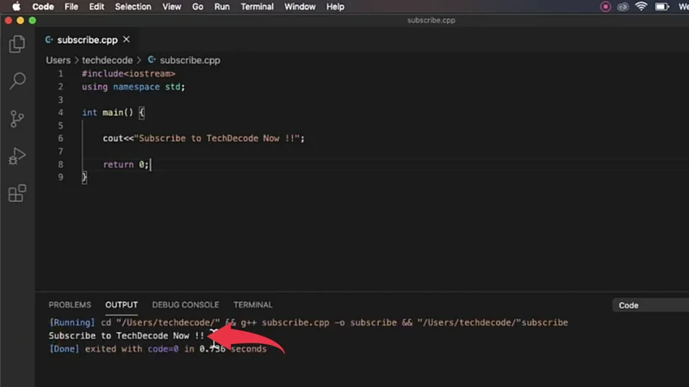Click the techdecode breadcrumb folder
This screenshot has height=387, width=689.
(x=107, y=60)
